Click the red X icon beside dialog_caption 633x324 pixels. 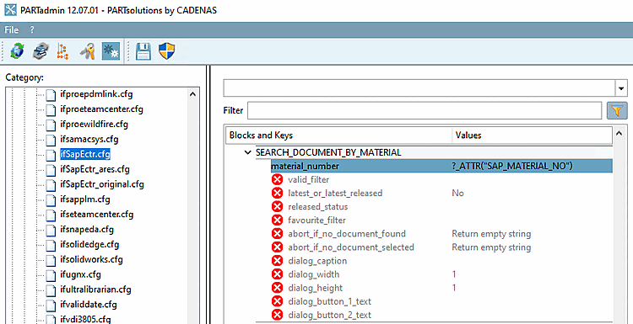277,261
